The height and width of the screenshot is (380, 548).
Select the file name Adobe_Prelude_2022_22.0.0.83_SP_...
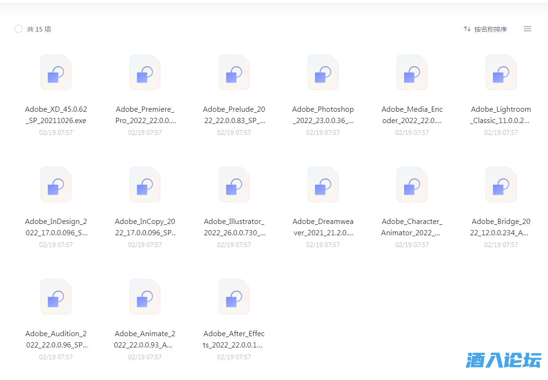coord(234,115)
